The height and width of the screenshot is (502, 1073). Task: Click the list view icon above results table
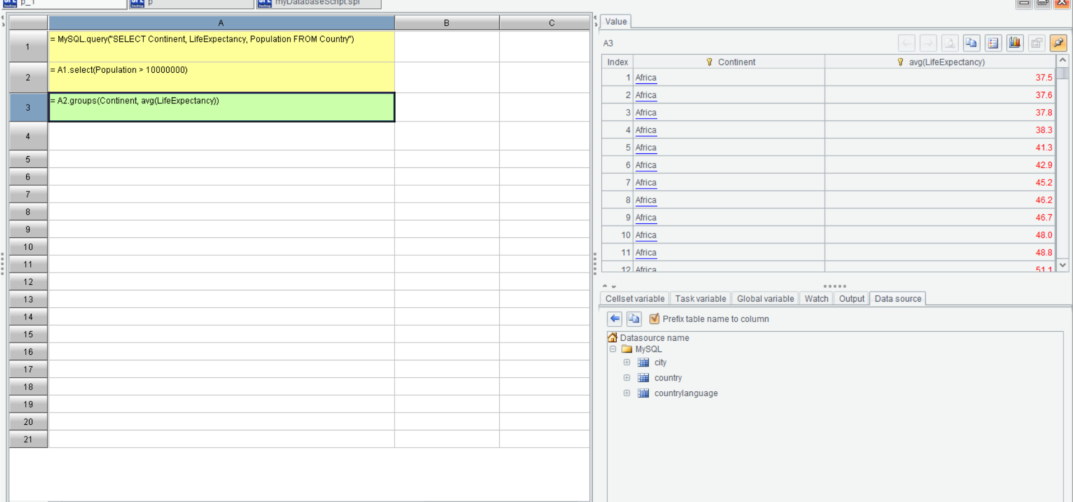coord(993,43)
